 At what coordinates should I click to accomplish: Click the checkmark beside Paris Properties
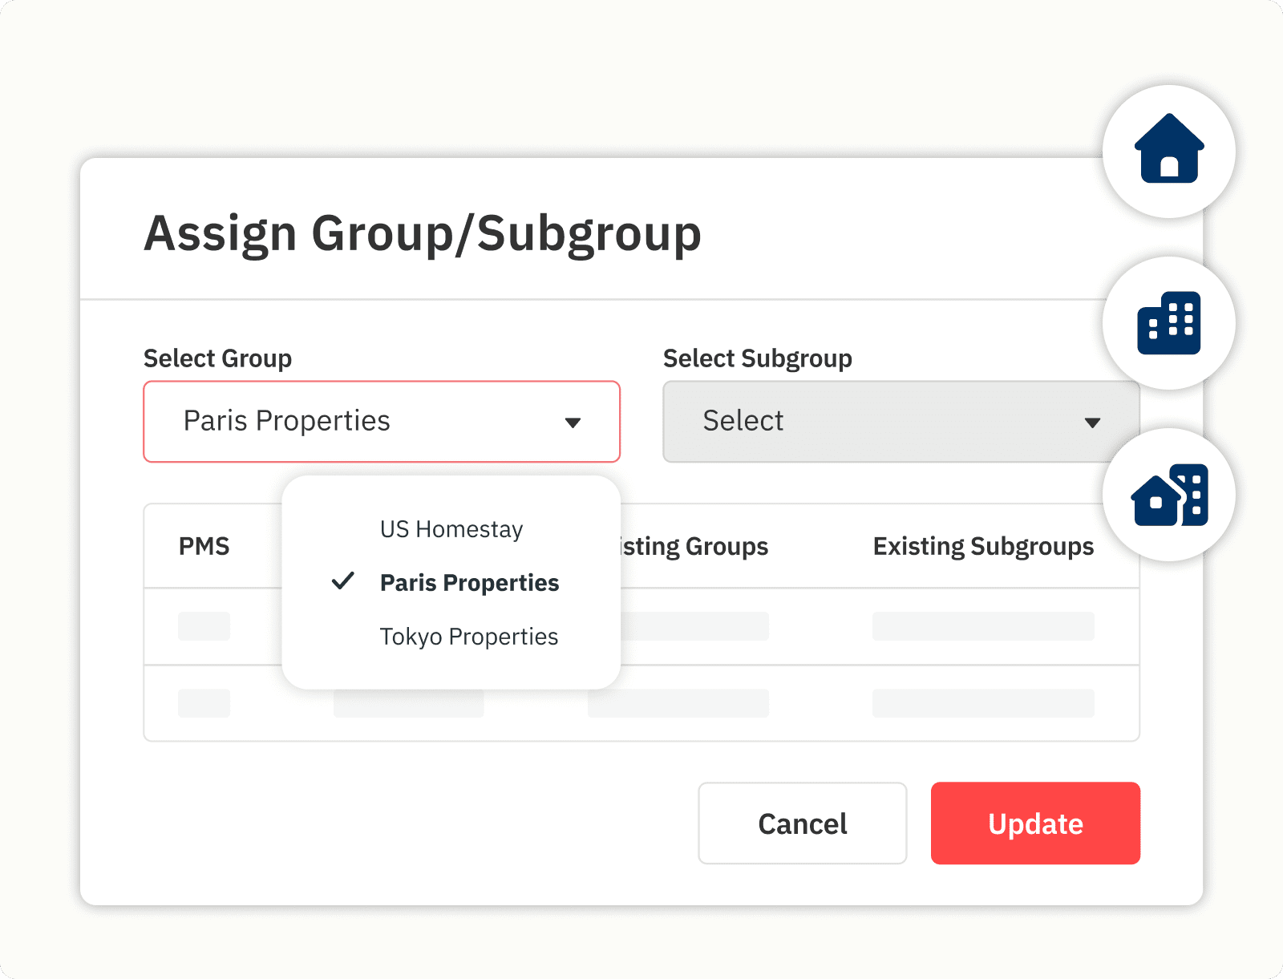(x=343, y=581)
